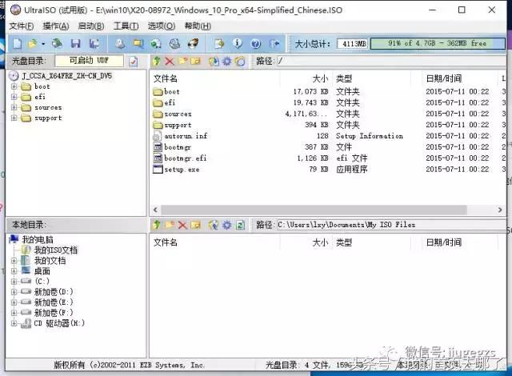Click Add-to-disc icon in local pane toolbar
Screen dimensions: 512x376
(214, 225)
